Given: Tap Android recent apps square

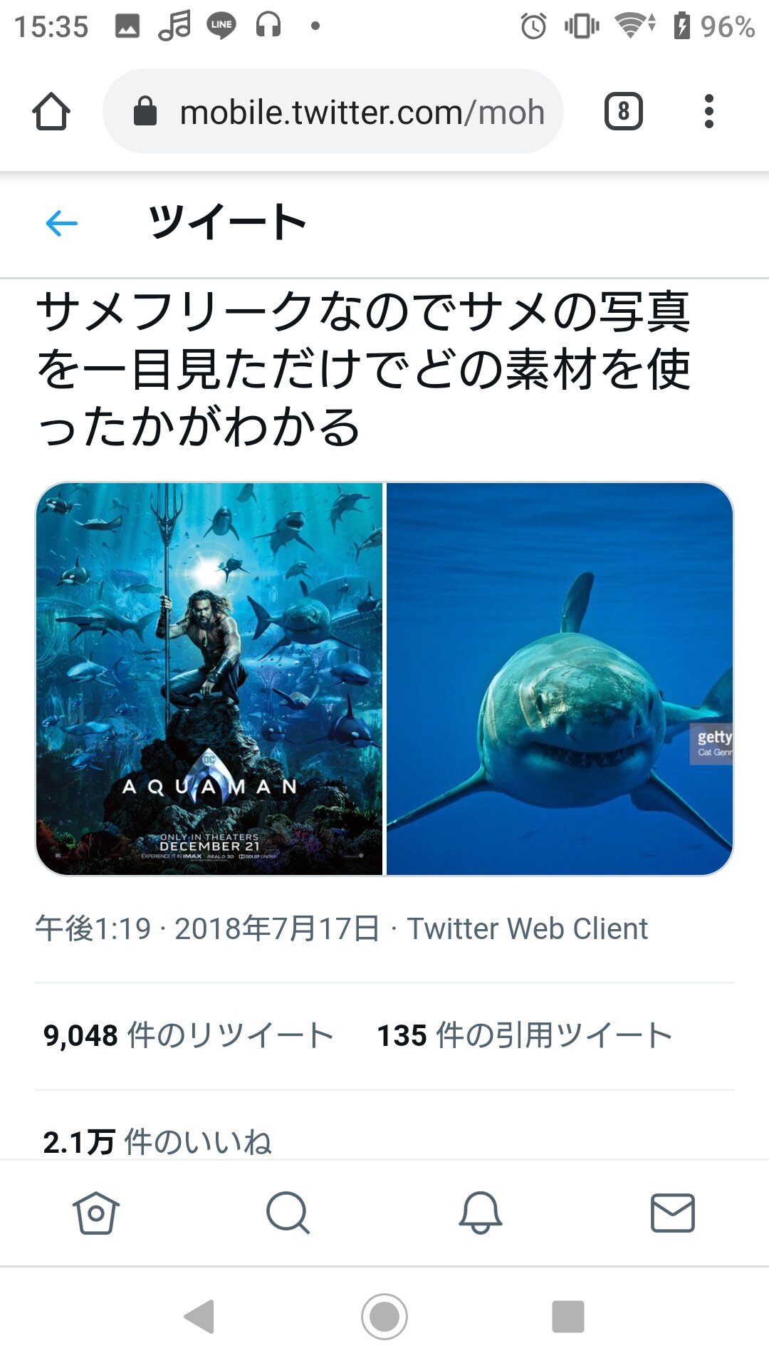Looking at the screenshot, I should pos(568,1316).
